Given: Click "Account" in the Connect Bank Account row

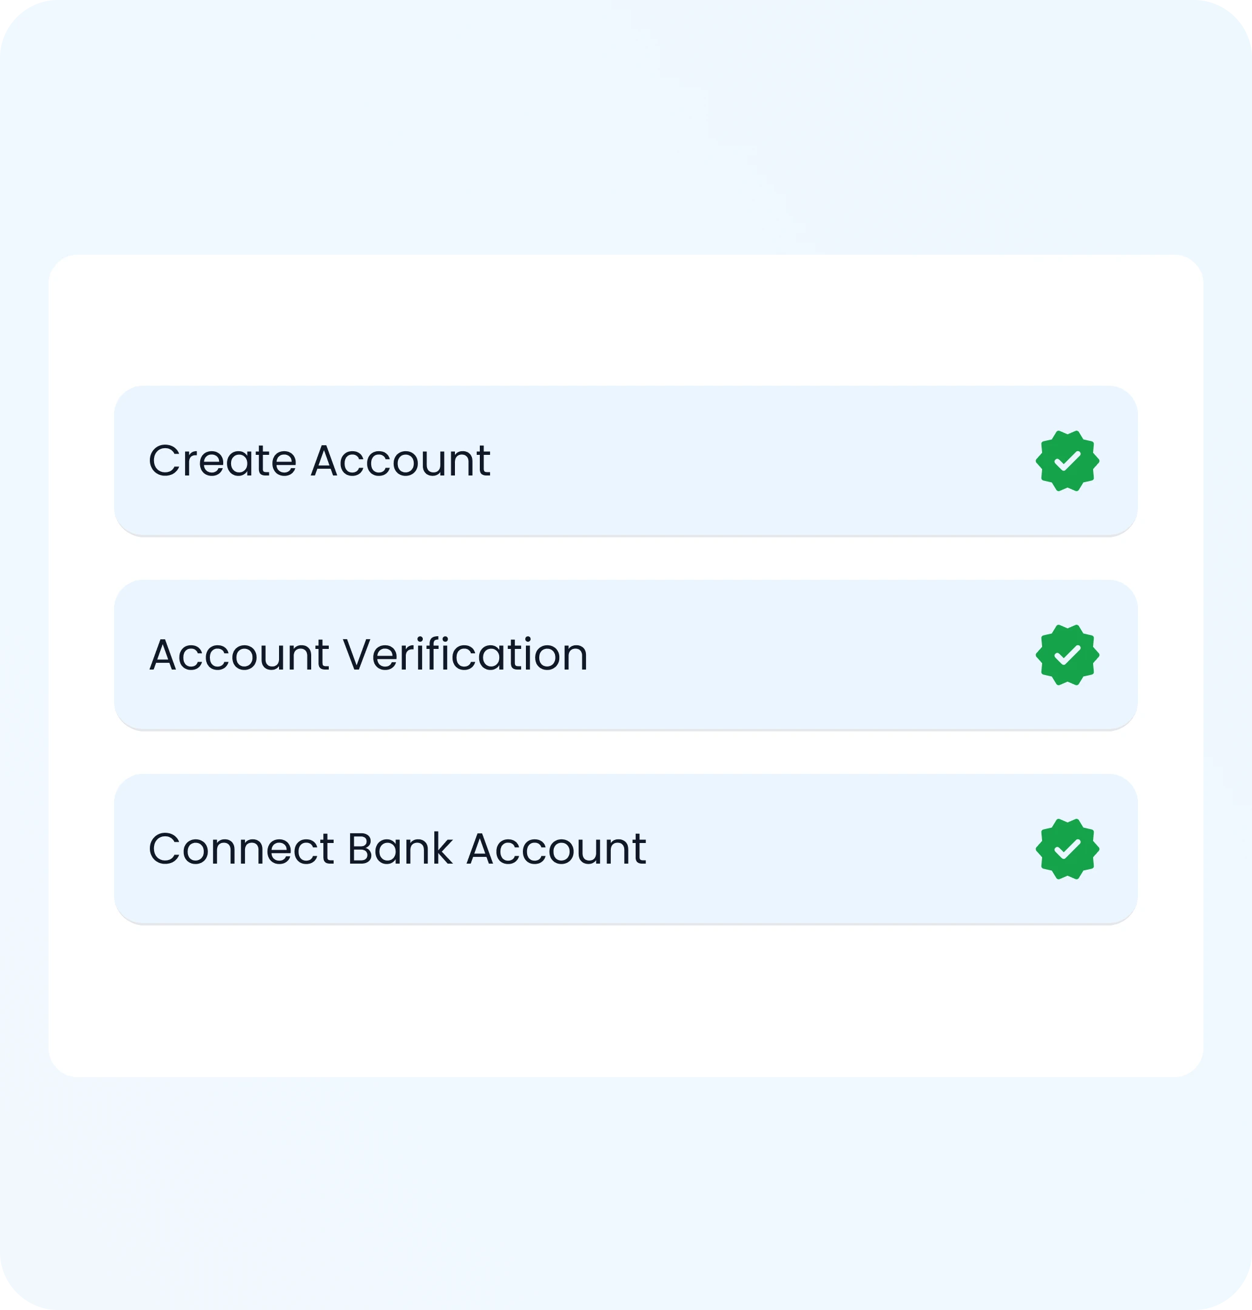Looking at the screenshot, I should point(557,849).
